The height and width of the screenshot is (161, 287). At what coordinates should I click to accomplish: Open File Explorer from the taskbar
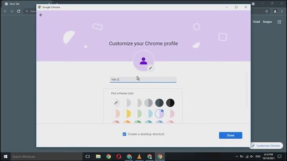point(98,157)
